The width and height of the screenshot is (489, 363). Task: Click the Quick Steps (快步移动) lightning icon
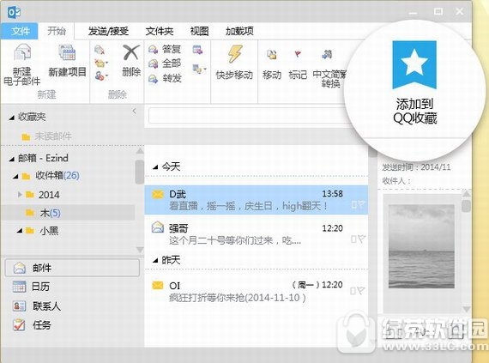pyautogui.click(x=234, y=54)
